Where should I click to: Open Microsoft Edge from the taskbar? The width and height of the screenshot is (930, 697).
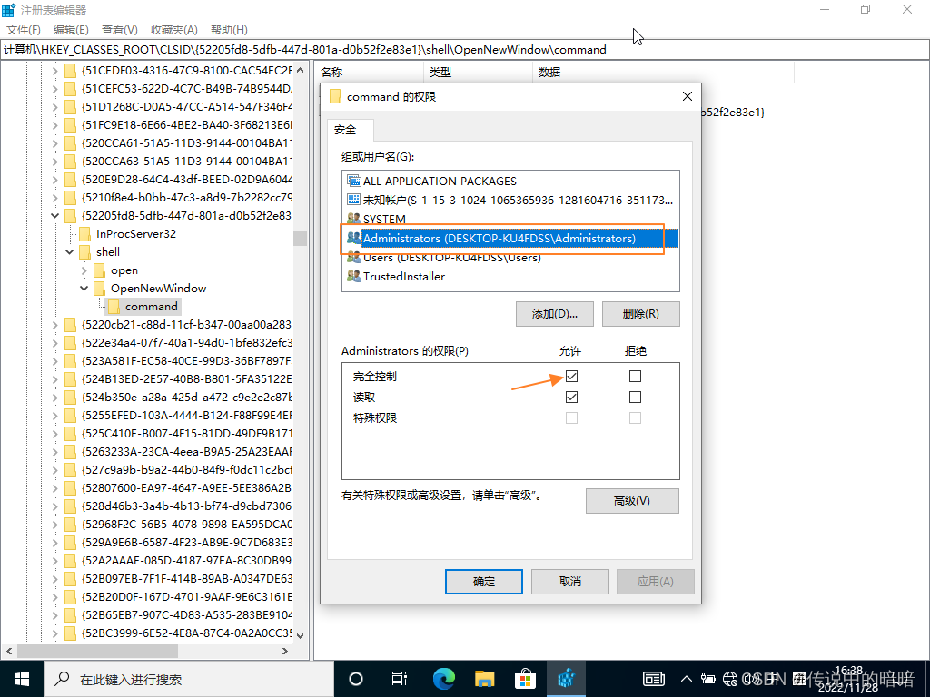[x=443, y=678]
